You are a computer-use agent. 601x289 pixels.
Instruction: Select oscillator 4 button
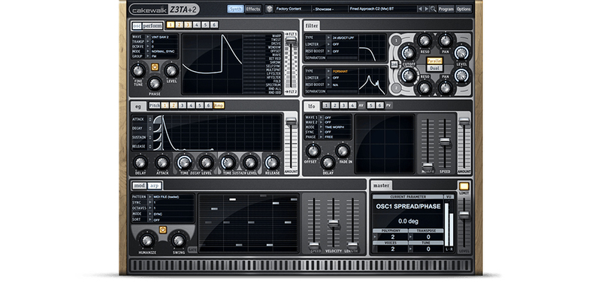point(197,25)
